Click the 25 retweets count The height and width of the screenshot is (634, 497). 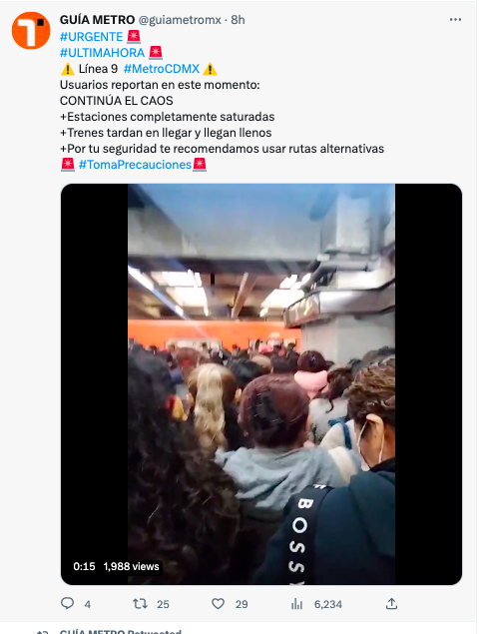pos(163,604)
